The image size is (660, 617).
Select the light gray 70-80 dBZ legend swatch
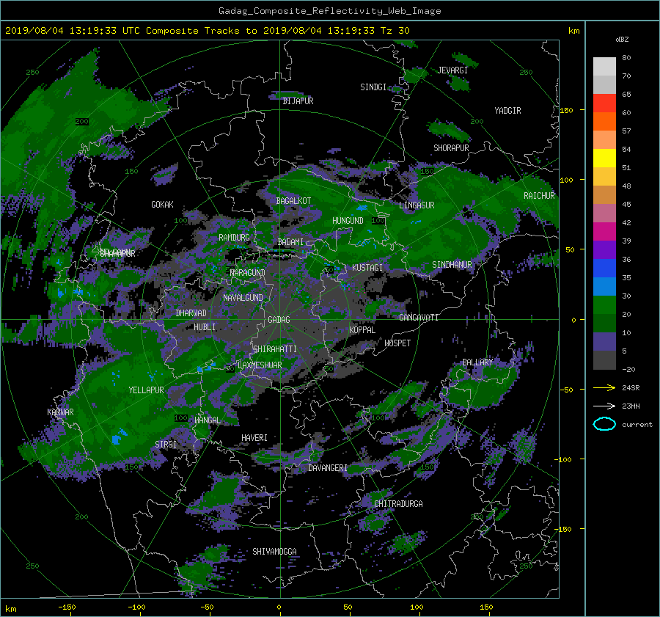coord(604,67)
